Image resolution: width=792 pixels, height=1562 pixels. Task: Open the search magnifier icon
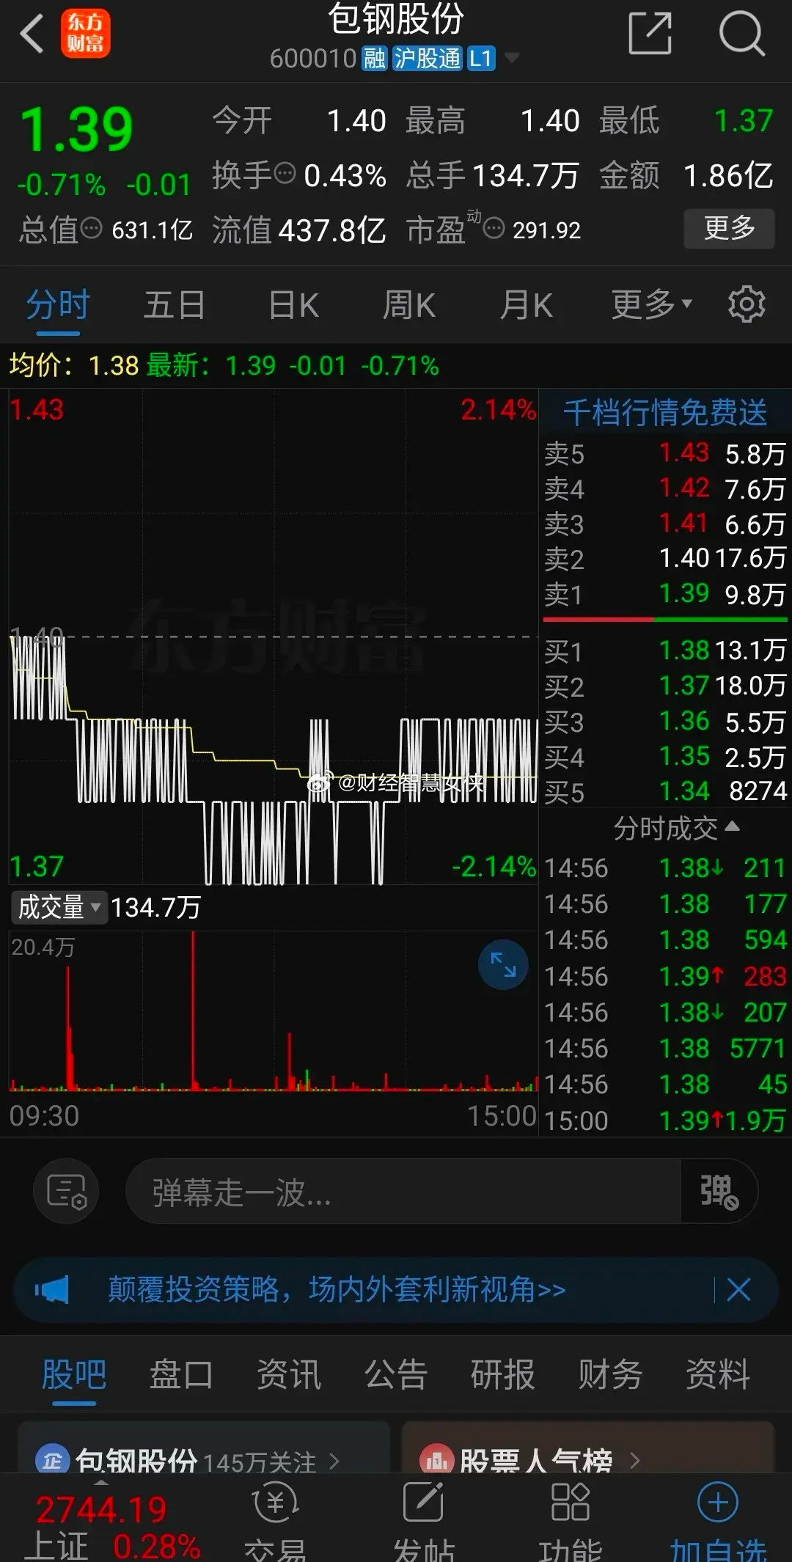coord(741,34)
